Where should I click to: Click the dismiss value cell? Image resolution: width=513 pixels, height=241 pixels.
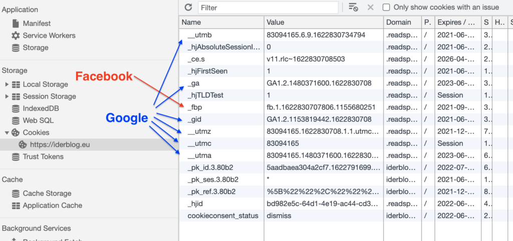click(324, 216)
